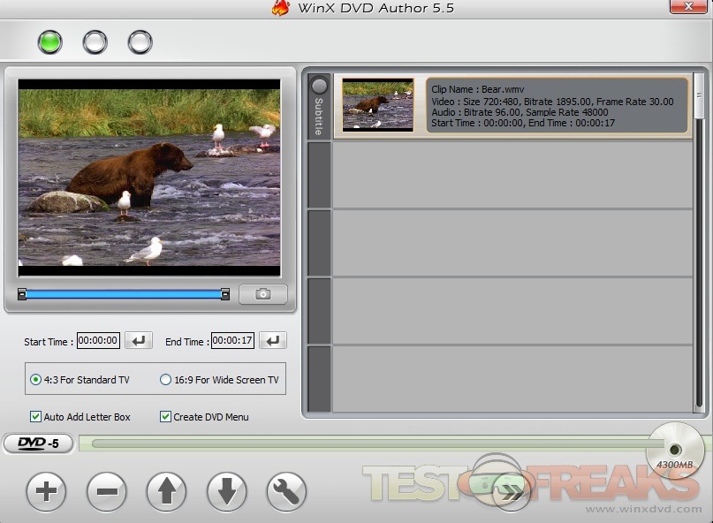Uncheck the Create DVD Menu checkbox
The height and width of the screenshot is (523, 713).
165,417
